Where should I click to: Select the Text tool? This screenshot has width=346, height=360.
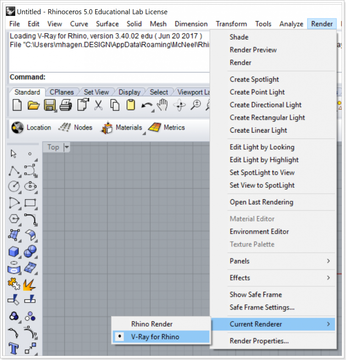(x=14, y=348)
